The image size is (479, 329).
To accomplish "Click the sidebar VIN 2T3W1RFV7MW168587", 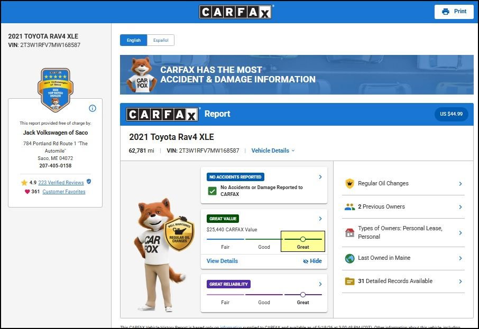I will 44,45.
